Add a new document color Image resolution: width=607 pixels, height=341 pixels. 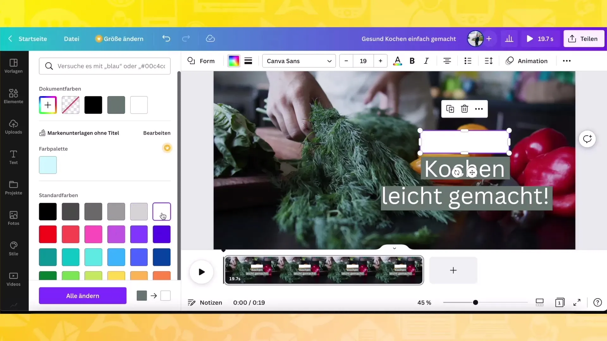pyautogui.click(x=48, y=105)
